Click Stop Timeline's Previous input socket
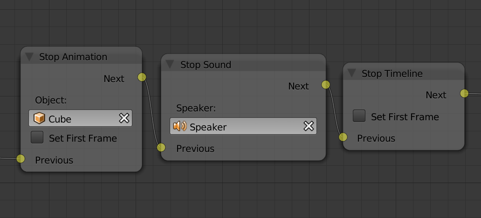 coord(343,137)
